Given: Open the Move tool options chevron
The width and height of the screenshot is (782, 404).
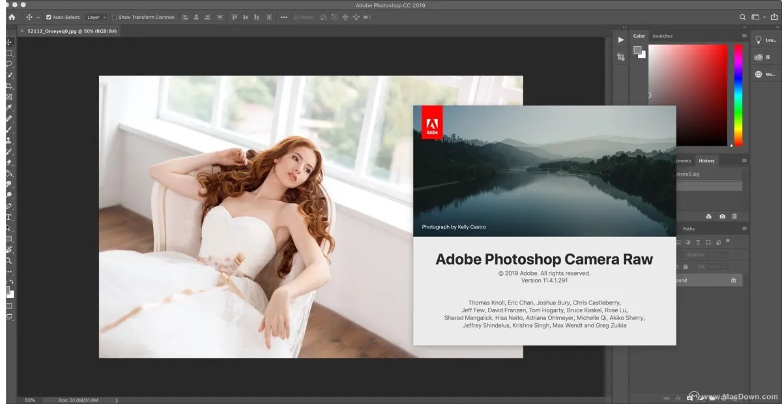Looking at the screenshot, I should click(x=37, y=17).
